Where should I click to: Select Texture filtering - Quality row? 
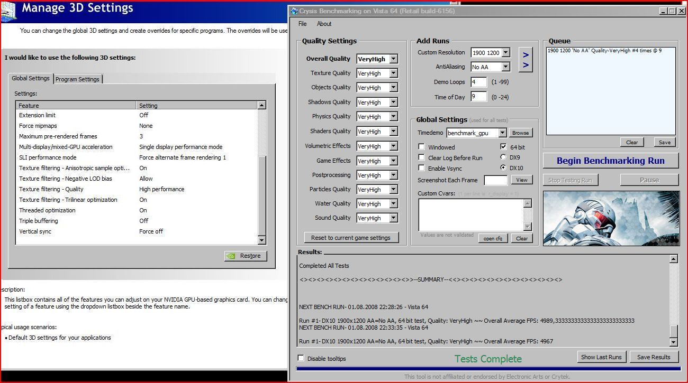pos(137,189)
